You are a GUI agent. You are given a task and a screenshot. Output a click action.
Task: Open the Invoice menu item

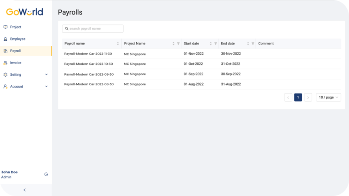[x=26, y=63]
